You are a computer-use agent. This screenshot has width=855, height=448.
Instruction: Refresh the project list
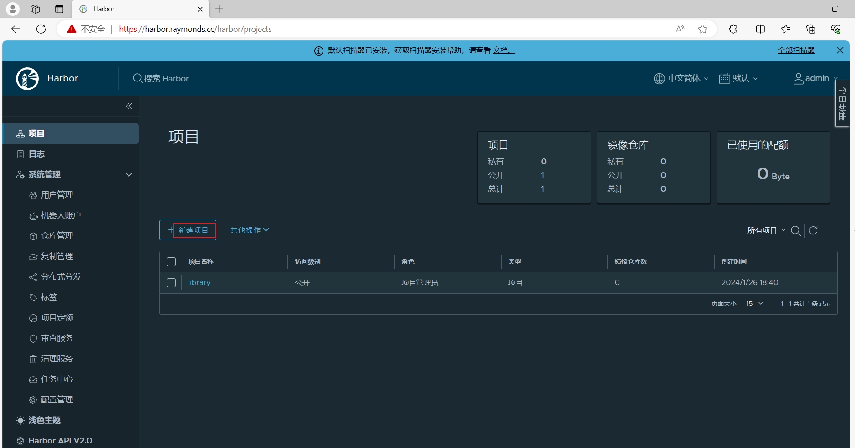(x=814, y=230)
